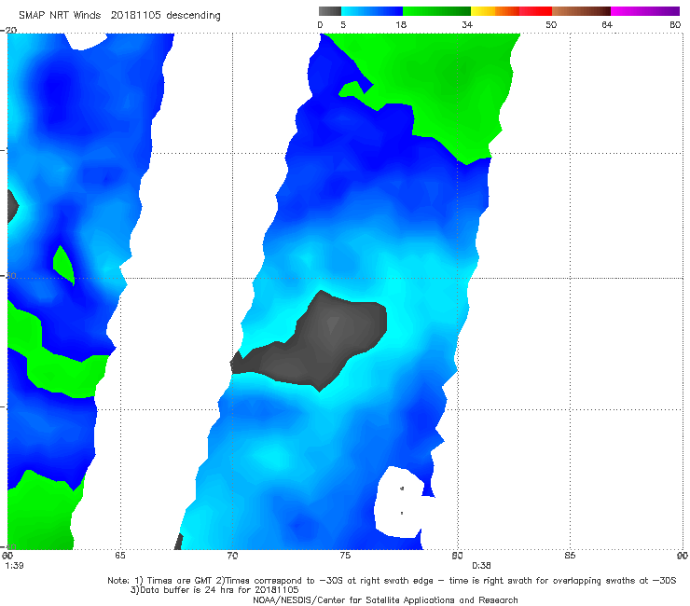Click the swath time label '0:38'
Viewport: 690px width, 606px height.
pyautogui.click(x=481, y=566)
